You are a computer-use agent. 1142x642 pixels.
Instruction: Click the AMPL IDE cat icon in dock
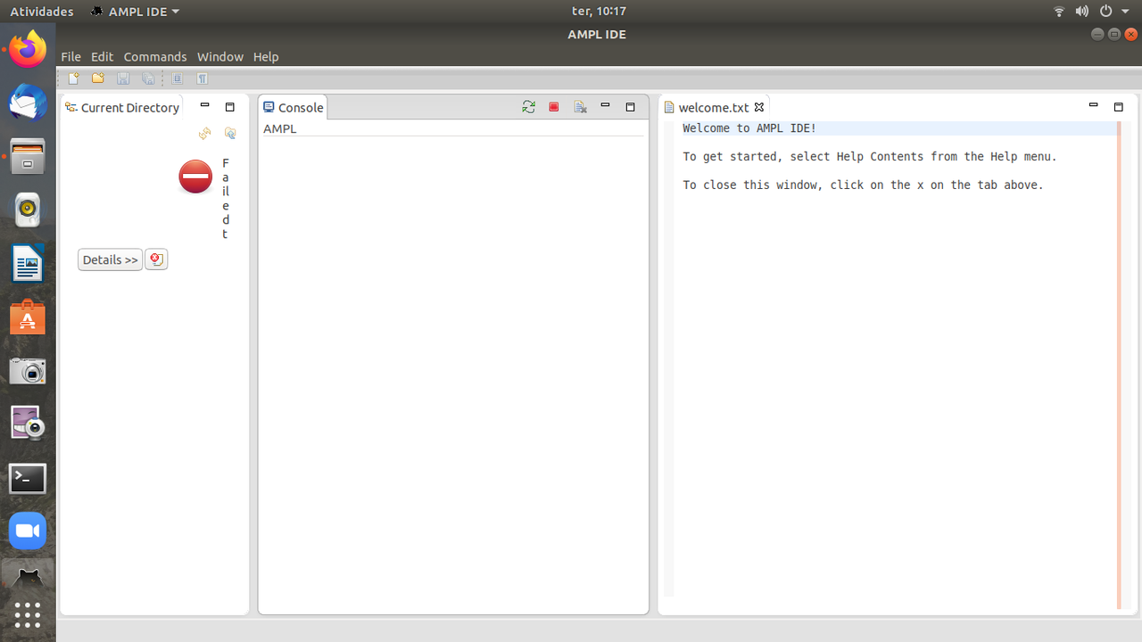(28, 577)
